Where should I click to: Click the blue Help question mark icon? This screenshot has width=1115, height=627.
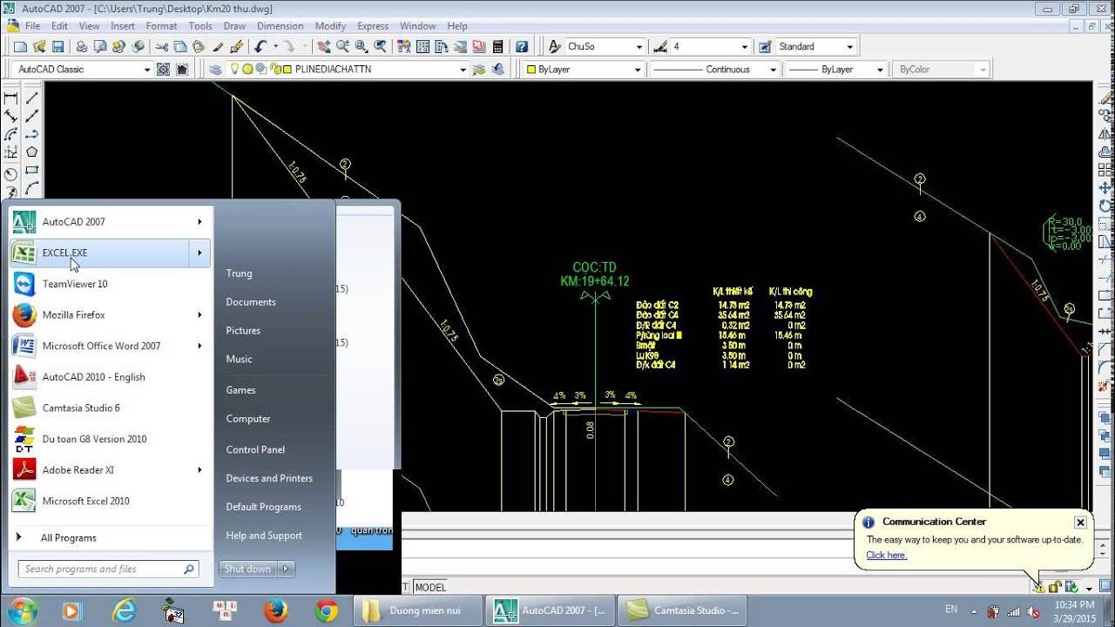point(521,47)
